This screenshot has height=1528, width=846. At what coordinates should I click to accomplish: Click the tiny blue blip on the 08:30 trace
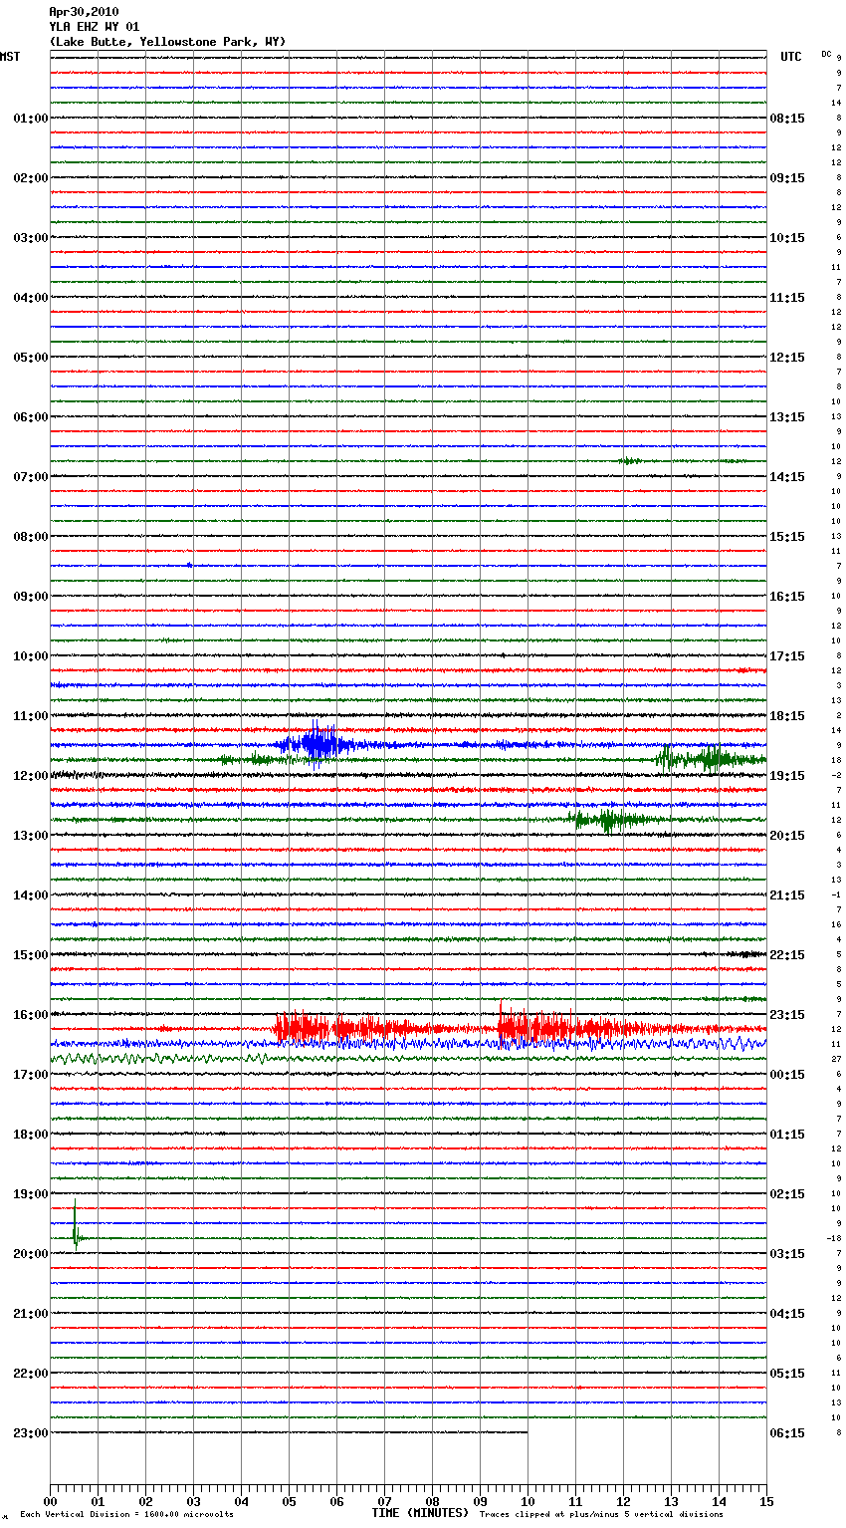(189, 565)
